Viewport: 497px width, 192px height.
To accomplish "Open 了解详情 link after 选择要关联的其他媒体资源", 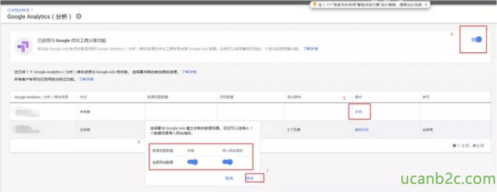I will pyautogui.click(x=189, y=72).
